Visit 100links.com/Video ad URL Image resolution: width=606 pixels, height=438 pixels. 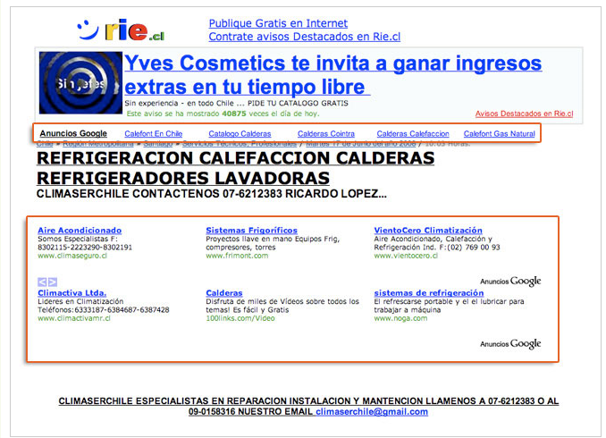pyautogui.click(x=240, y=318)
